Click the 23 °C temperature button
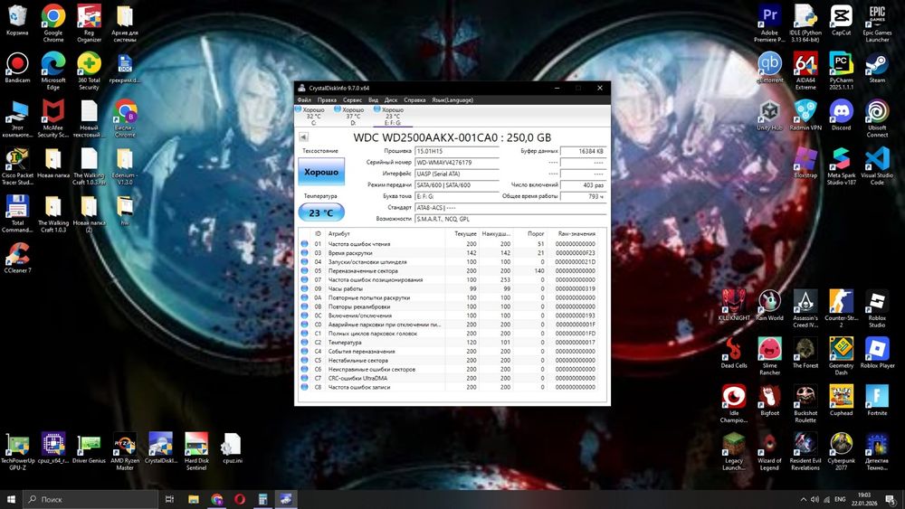 (x=321, y=212)
